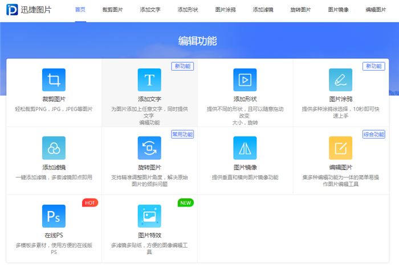Click description starting 多滤镜多贴纸
Screen dimensions: 399x267
pos(149,249)
